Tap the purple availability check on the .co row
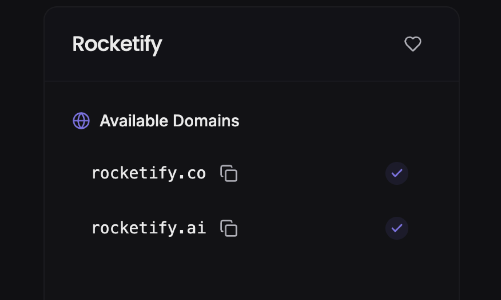 396,173
